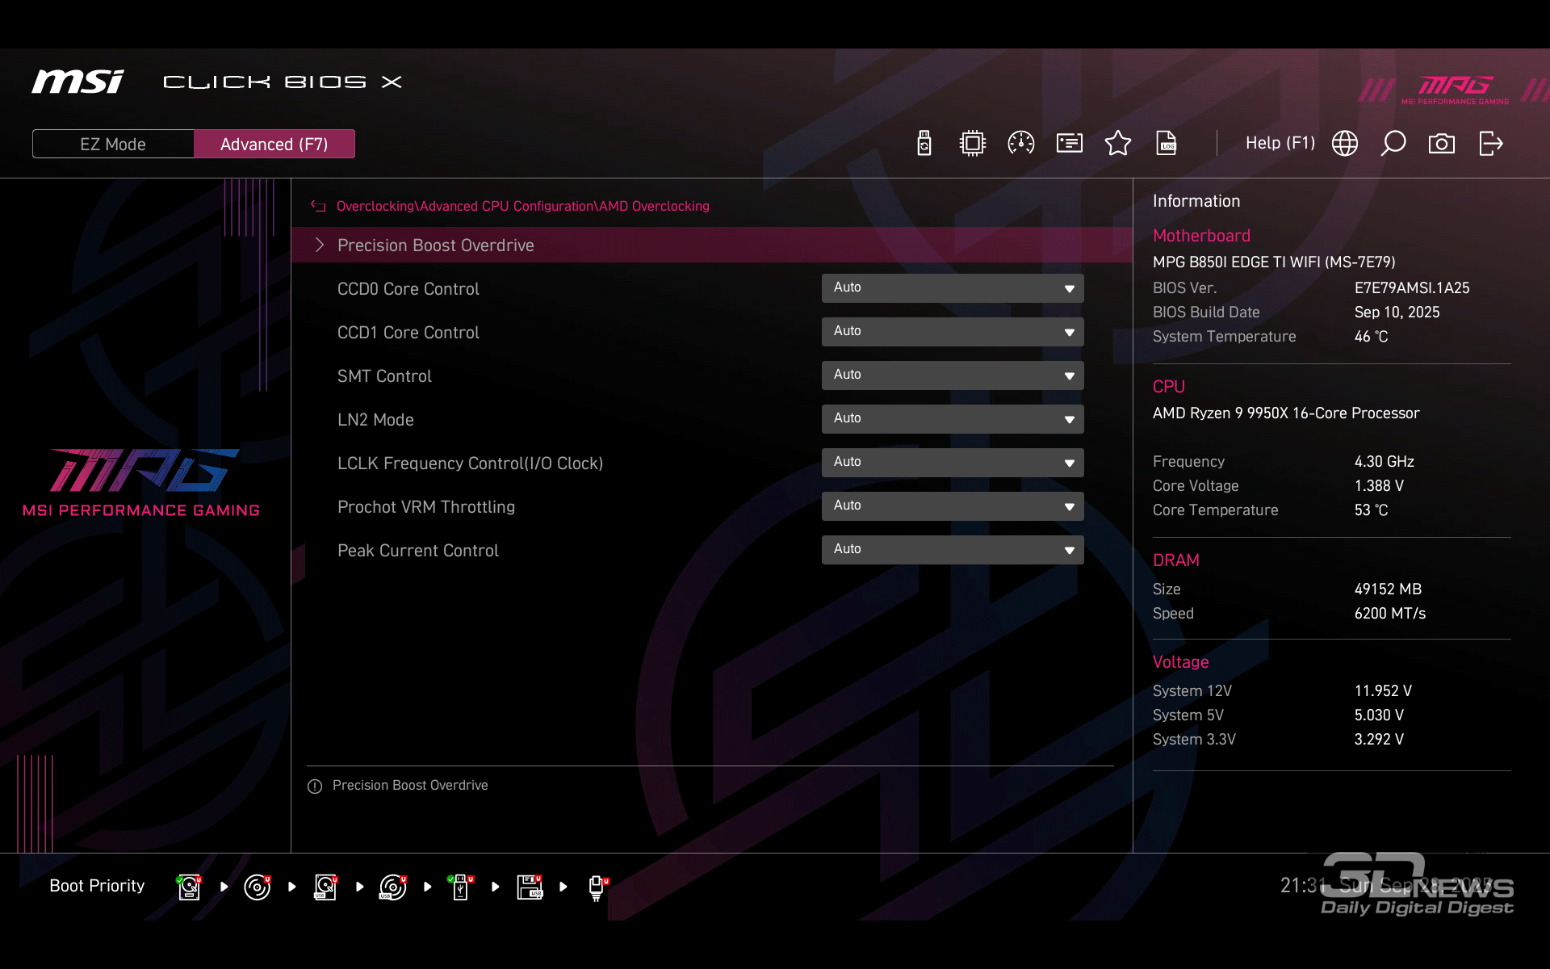Open the LOG file icon
1550x969 pixels.
coord(1166,144)
